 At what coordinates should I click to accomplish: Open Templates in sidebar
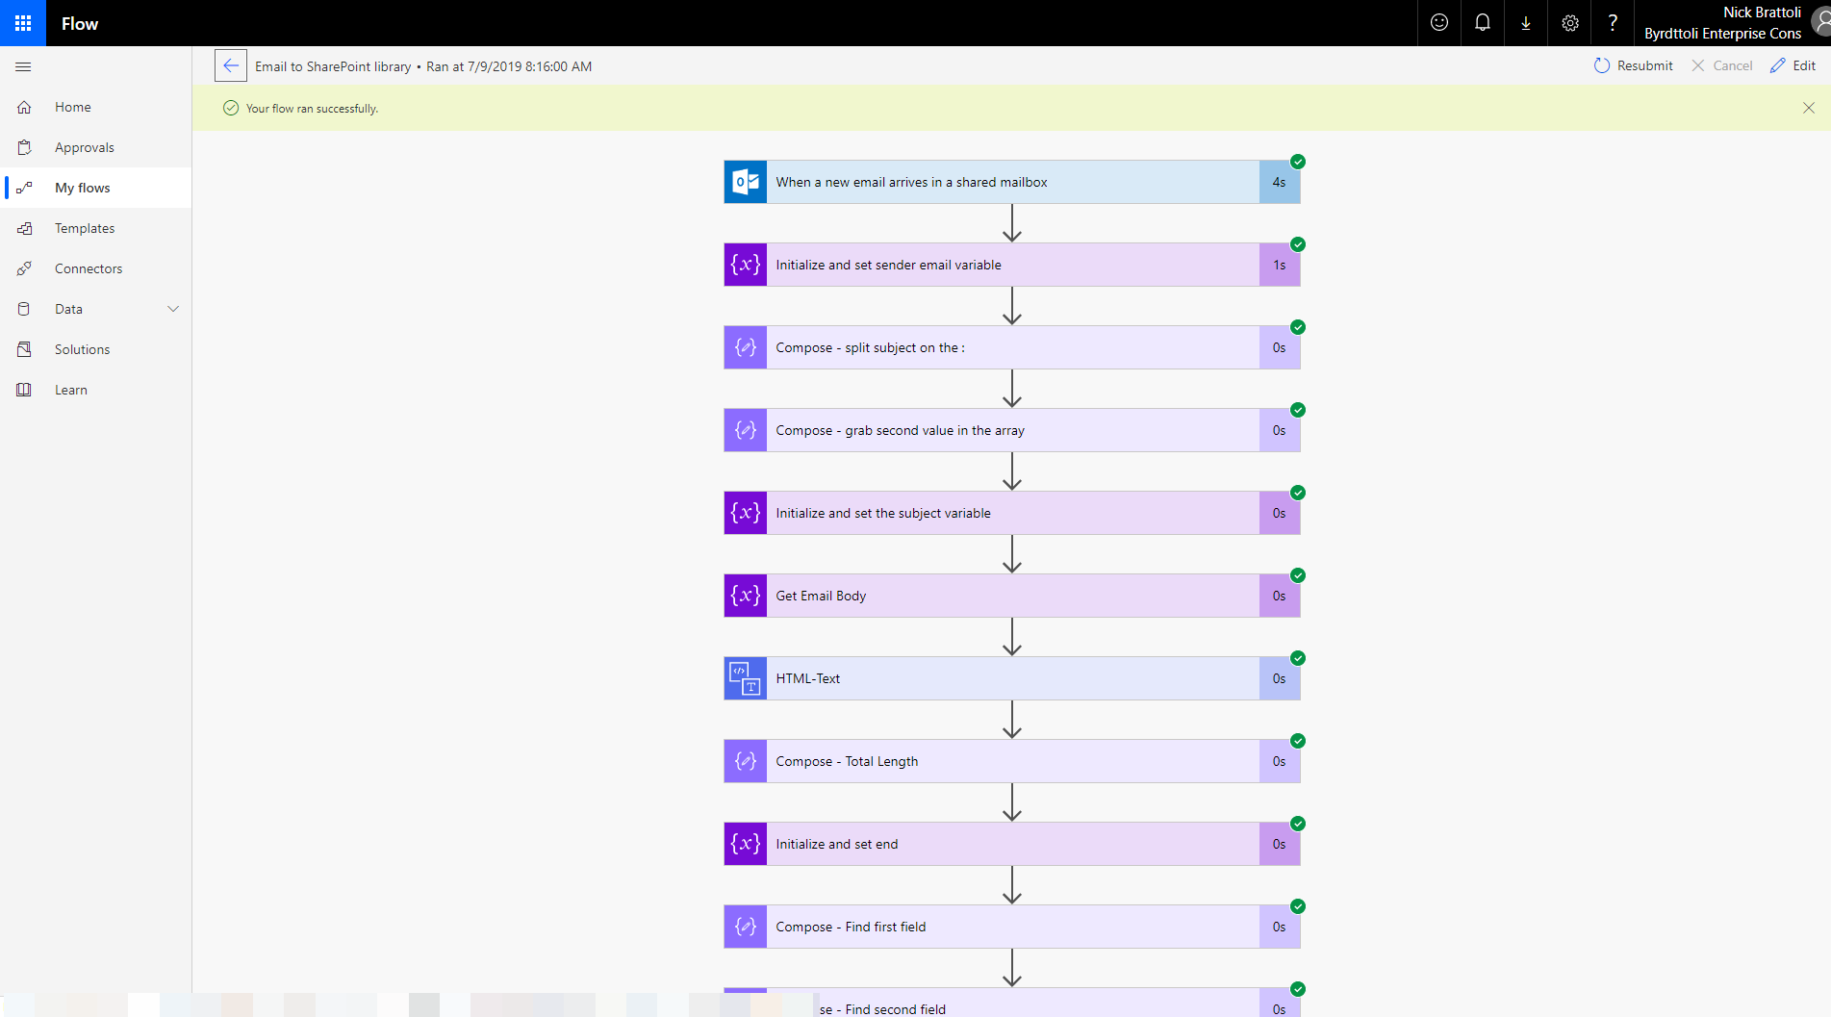[96, 228]
